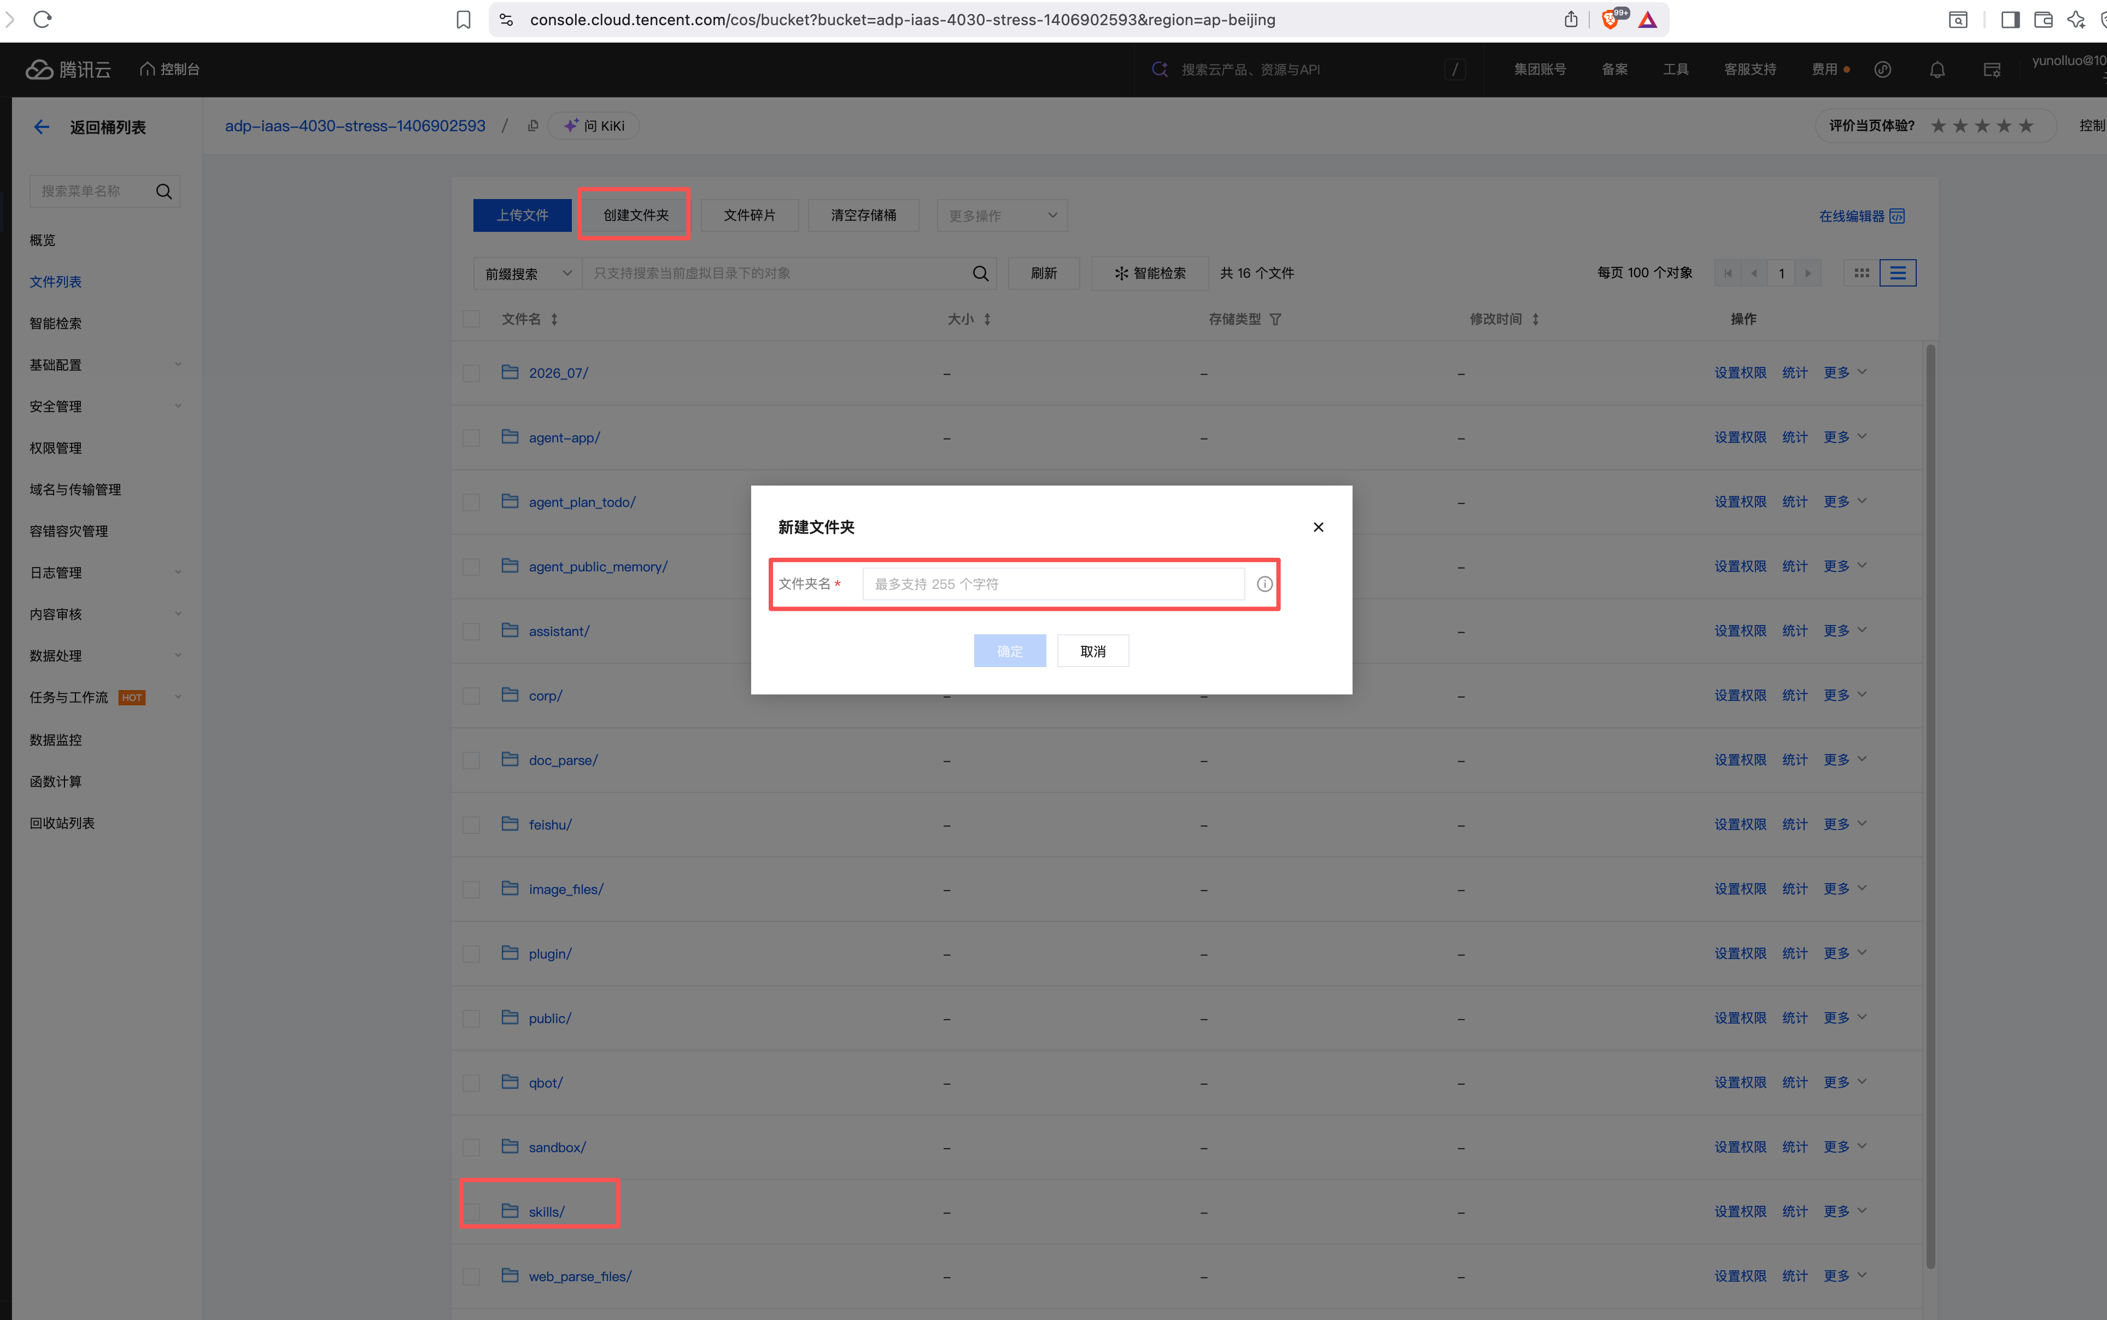2107x1320 pixels.
Task: Open the 在线编辑器 link
Action: pos(1862,217)
